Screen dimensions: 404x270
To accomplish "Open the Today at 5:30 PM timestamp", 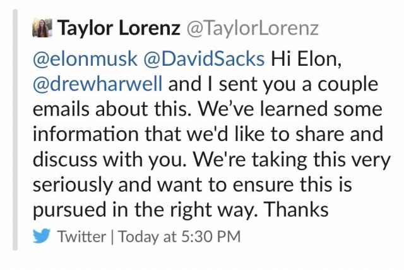I will 179,237.
